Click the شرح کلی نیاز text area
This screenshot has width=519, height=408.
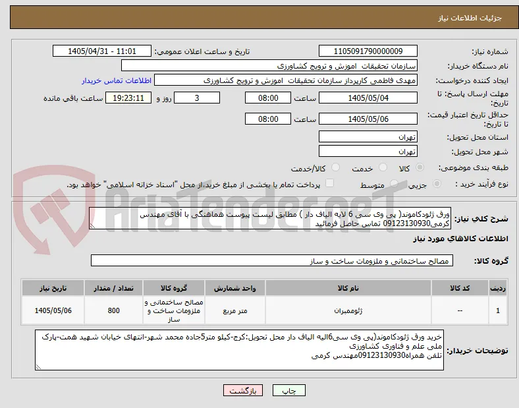270,219
